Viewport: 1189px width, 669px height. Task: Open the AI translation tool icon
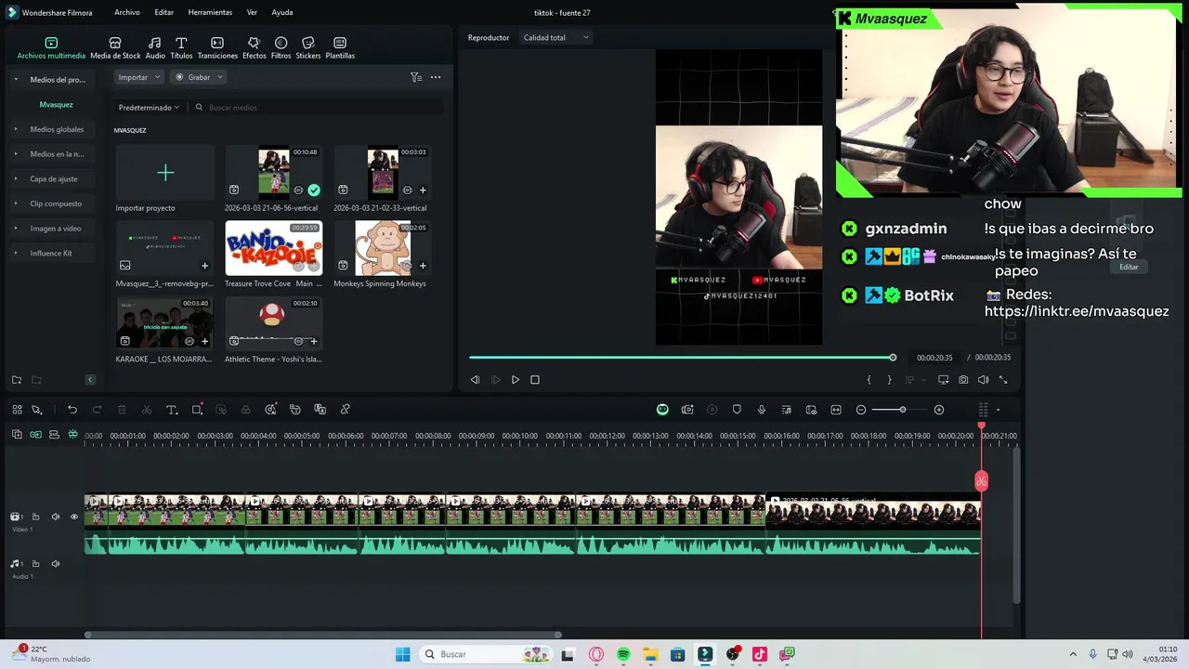click(320, 410)
